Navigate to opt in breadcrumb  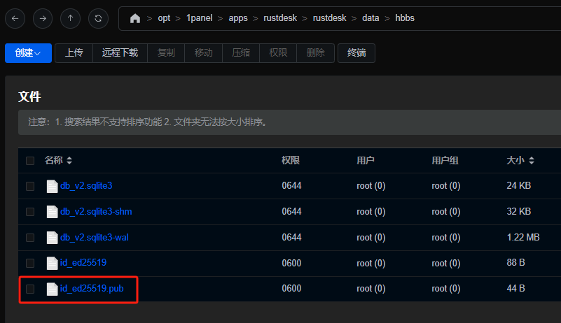pos(164,18)
